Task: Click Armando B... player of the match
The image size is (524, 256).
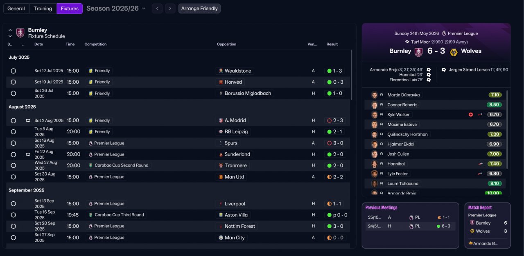Action: pyautogui.click(x=483, y=244)
